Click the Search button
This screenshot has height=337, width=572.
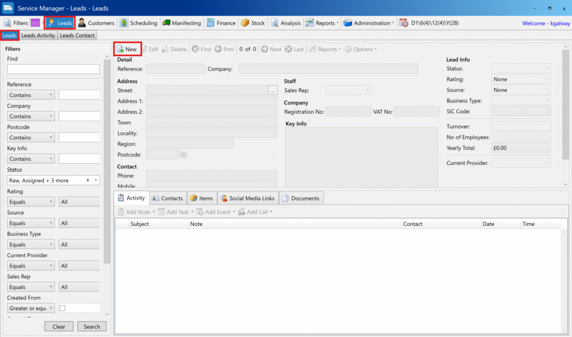pos(92,326)
